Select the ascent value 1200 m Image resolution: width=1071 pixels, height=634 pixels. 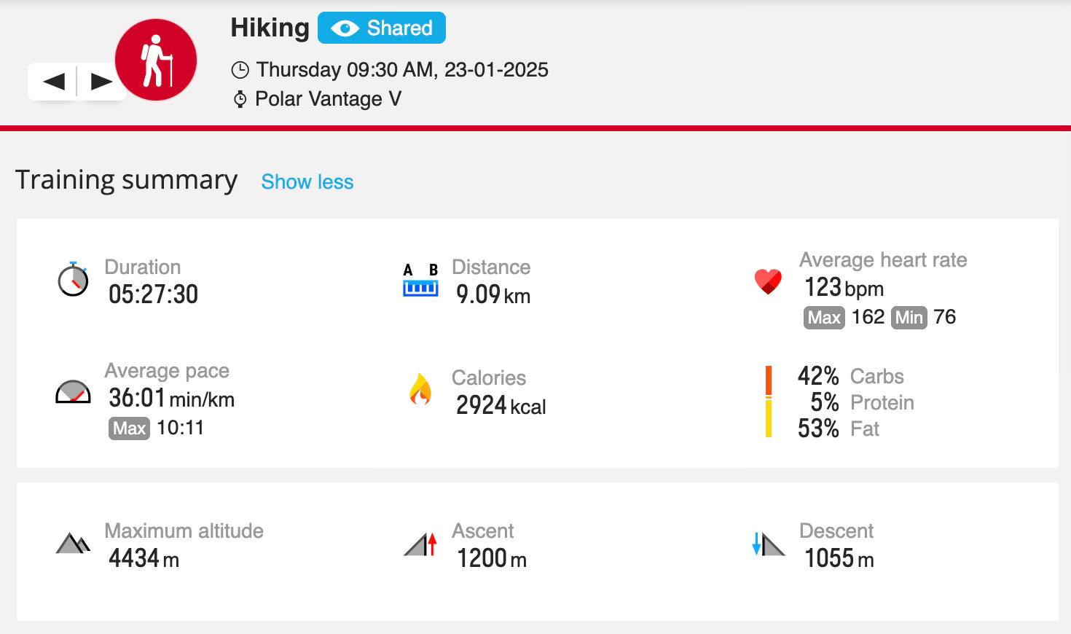(x=491, y=558)
